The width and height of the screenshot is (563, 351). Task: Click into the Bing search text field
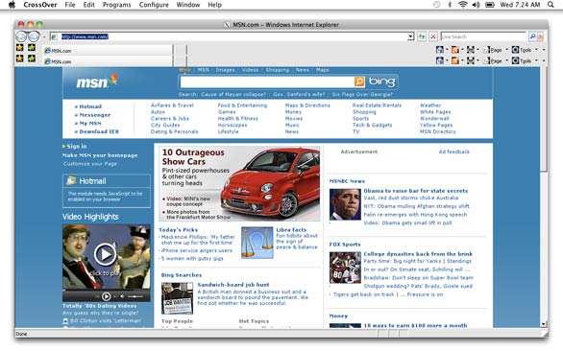pos(267,82)
